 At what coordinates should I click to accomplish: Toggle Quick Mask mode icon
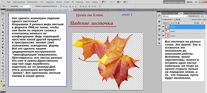(3, 89)
